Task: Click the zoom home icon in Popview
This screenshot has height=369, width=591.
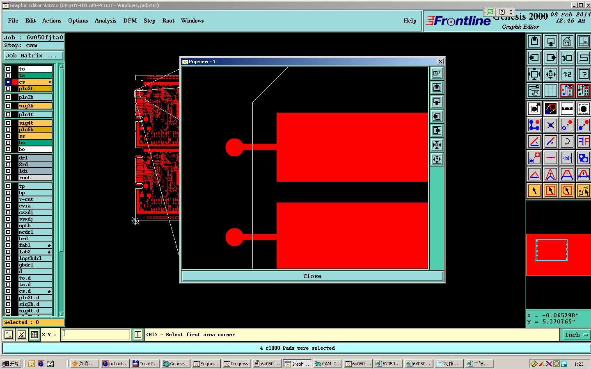Action: 437,73
